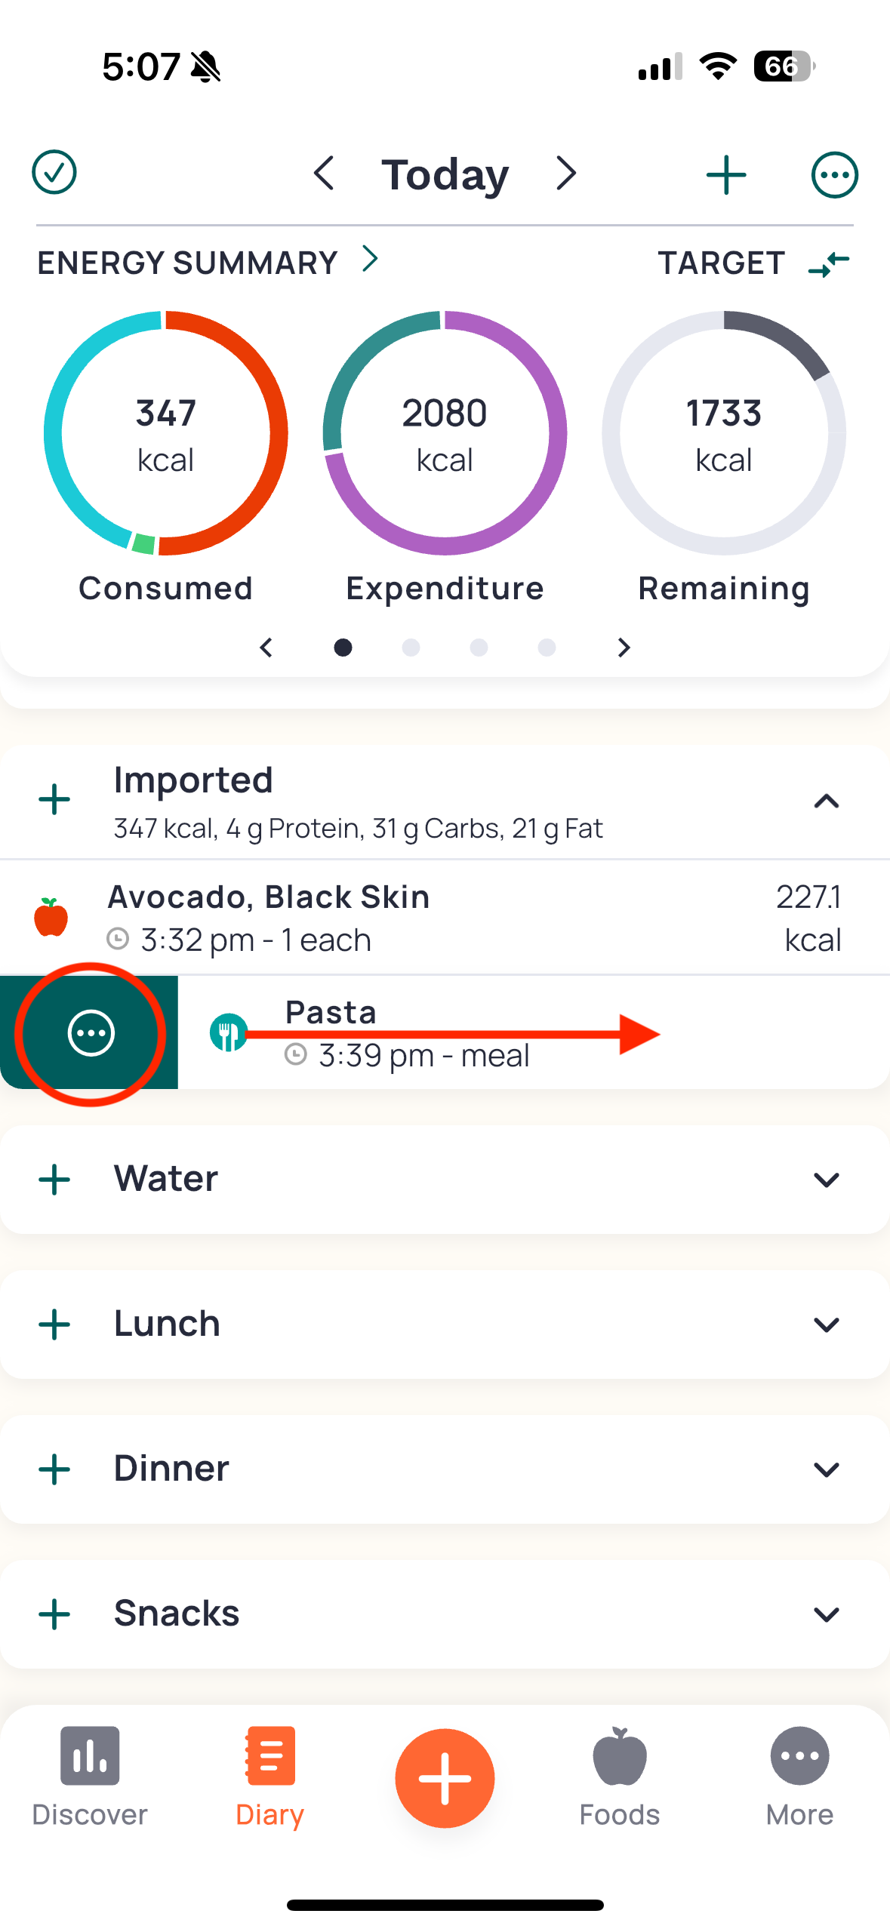Go to next day arrow
The image size is (890, 1929).
pos(566,174)
